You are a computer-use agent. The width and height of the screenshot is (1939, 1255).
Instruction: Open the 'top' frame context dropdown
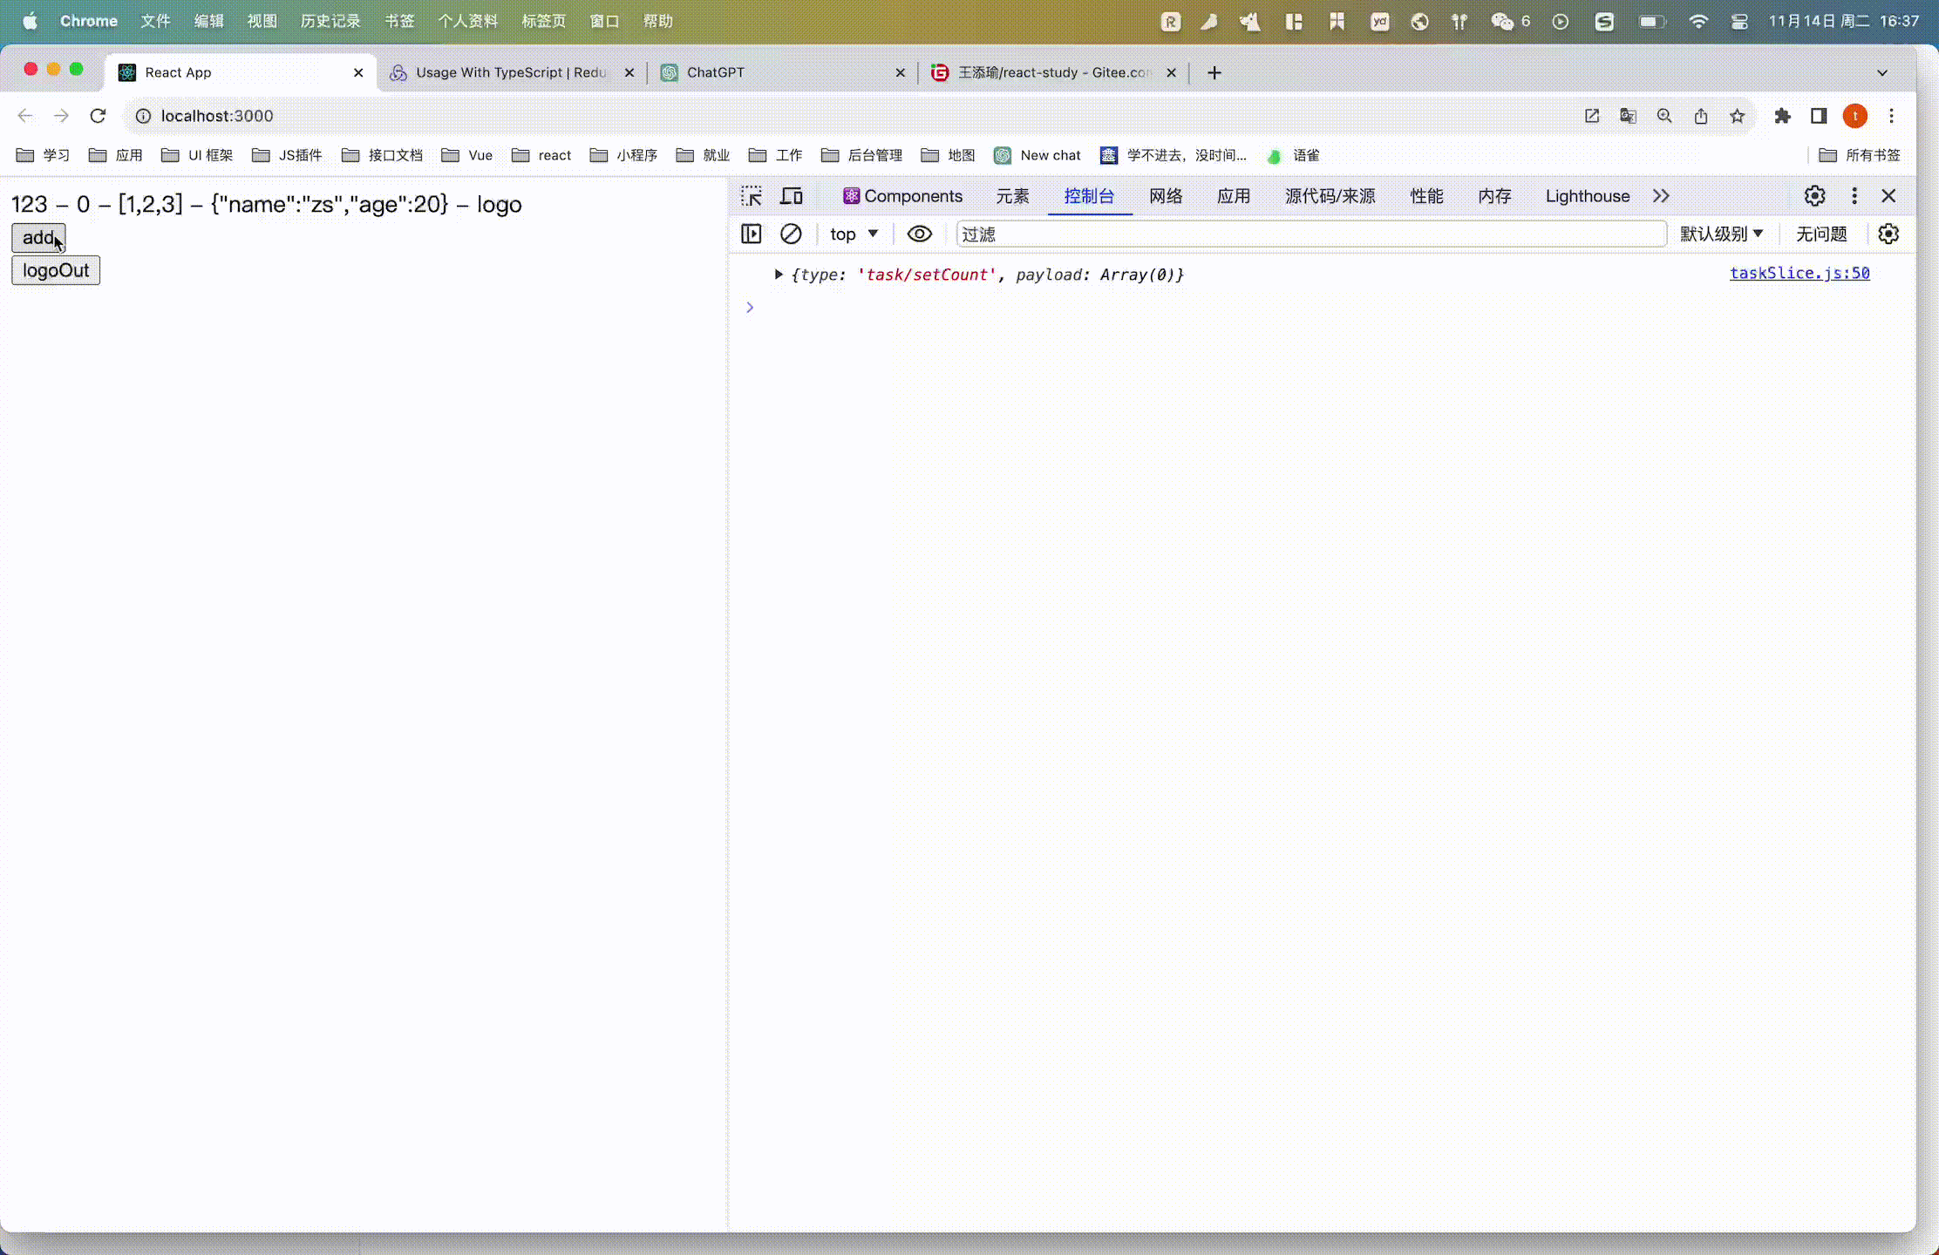(852, 234)
